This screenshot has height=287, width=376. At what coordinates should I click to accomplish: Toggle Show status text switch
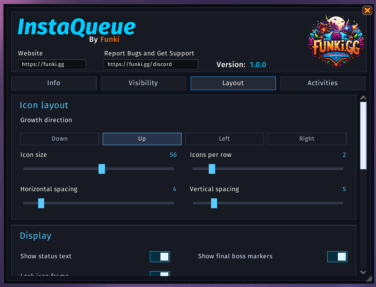(160, 256)
